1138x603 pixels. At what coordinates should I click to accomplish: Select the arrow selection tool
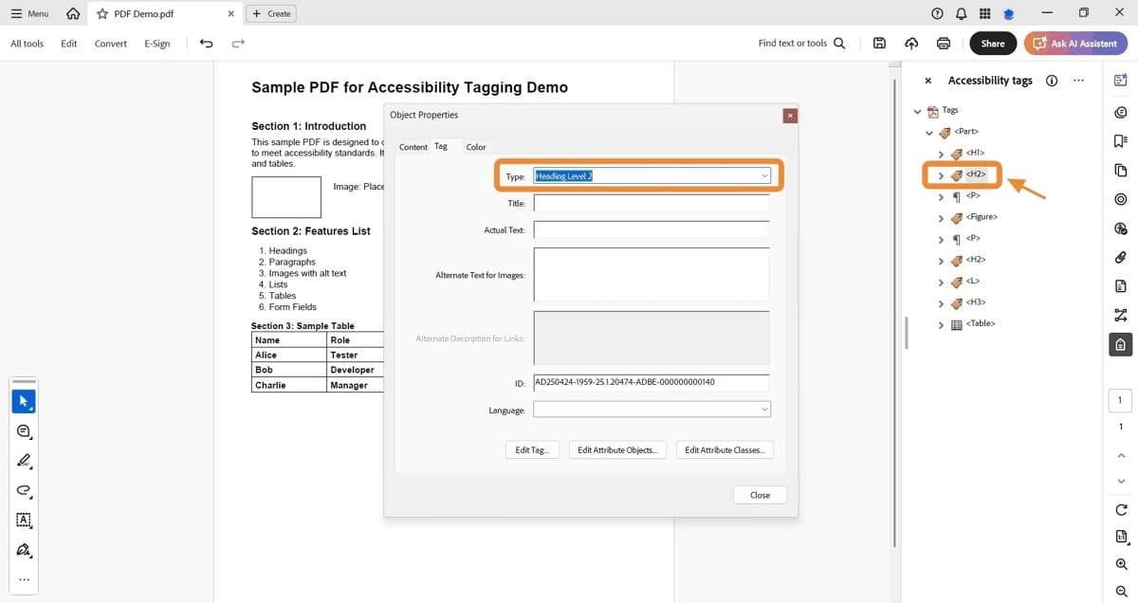pos(23,400)
